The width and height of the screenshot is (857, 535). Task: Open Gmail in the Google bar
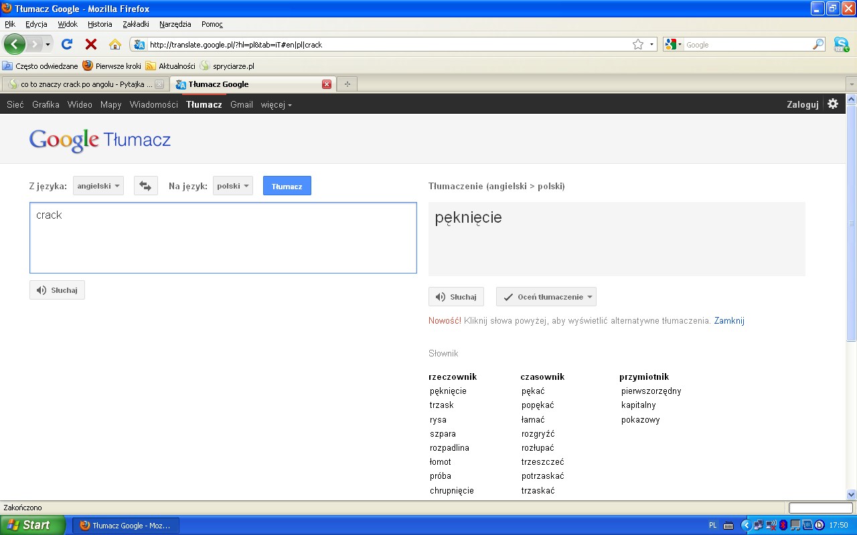[x=242, y=104]
